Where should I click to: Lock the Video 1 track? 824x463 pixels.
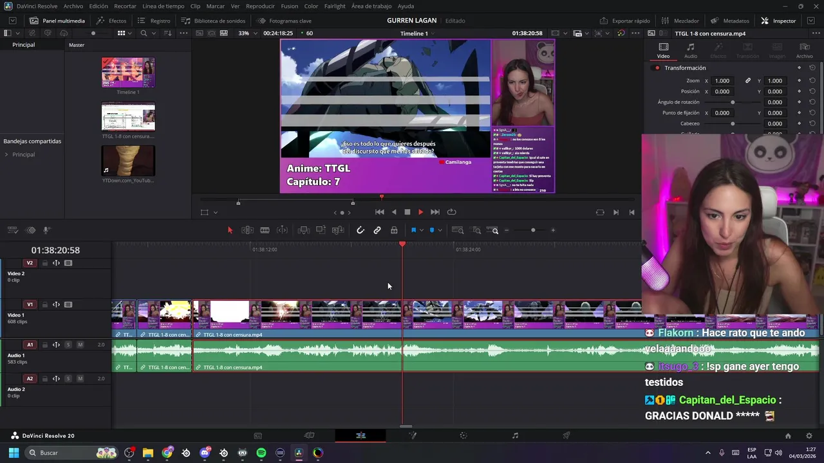(44, 305)
